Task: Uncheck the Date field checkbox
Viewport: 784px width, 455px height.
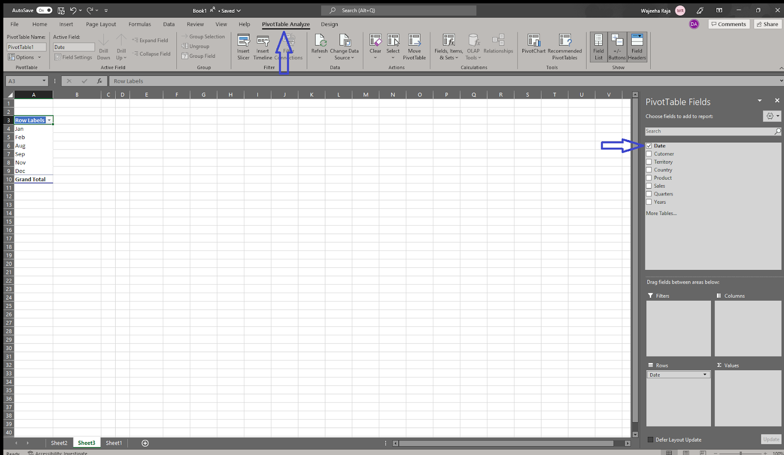Action: [x=649, y=146]
